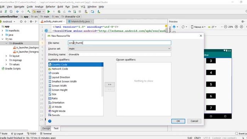Switch to Text tab

(56, 128)
